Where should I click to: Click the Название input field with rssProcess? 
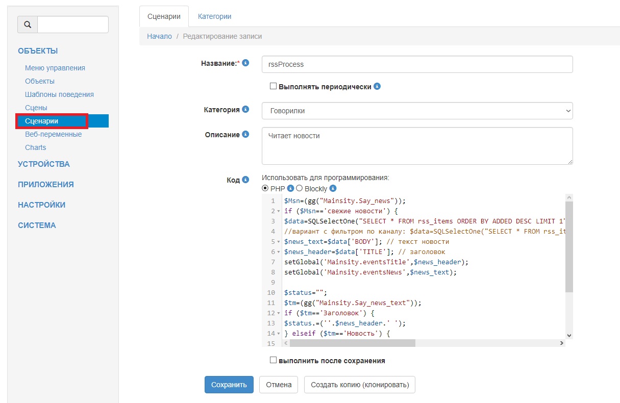click(x=417, y=65)
